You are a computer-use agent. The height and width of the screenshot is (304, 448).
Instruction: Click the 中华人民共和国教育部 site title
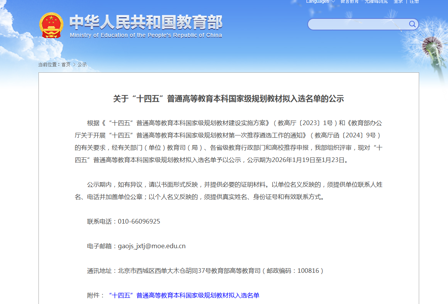click(146, 23)
